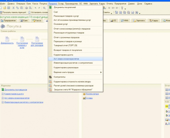The image size is (170, 138).
Task: Click the Print preview toolbar icon
Action: (30, 8)
